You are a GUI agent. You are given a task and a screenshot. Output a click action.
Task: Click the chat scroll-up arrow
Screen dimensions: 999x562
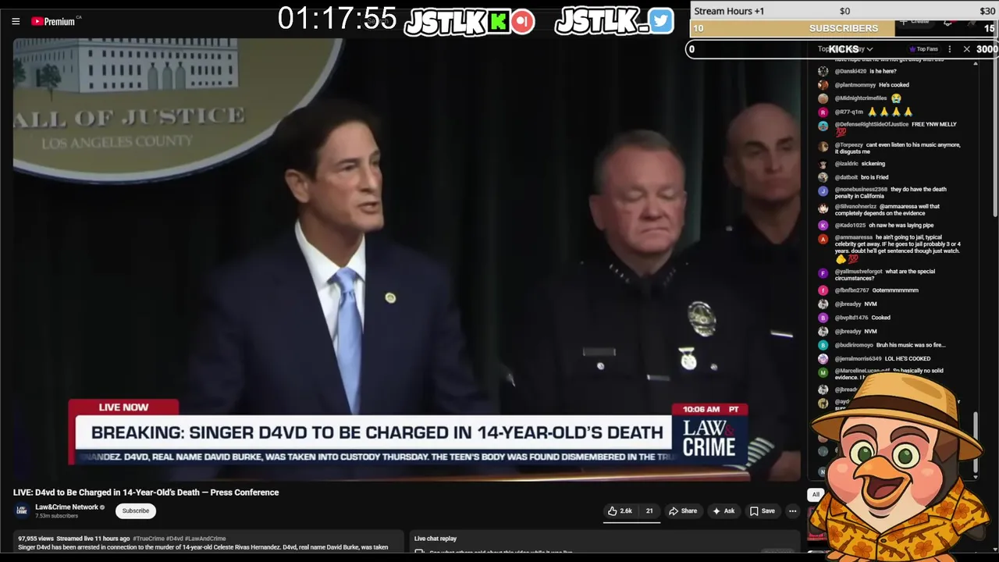(975, 63)
